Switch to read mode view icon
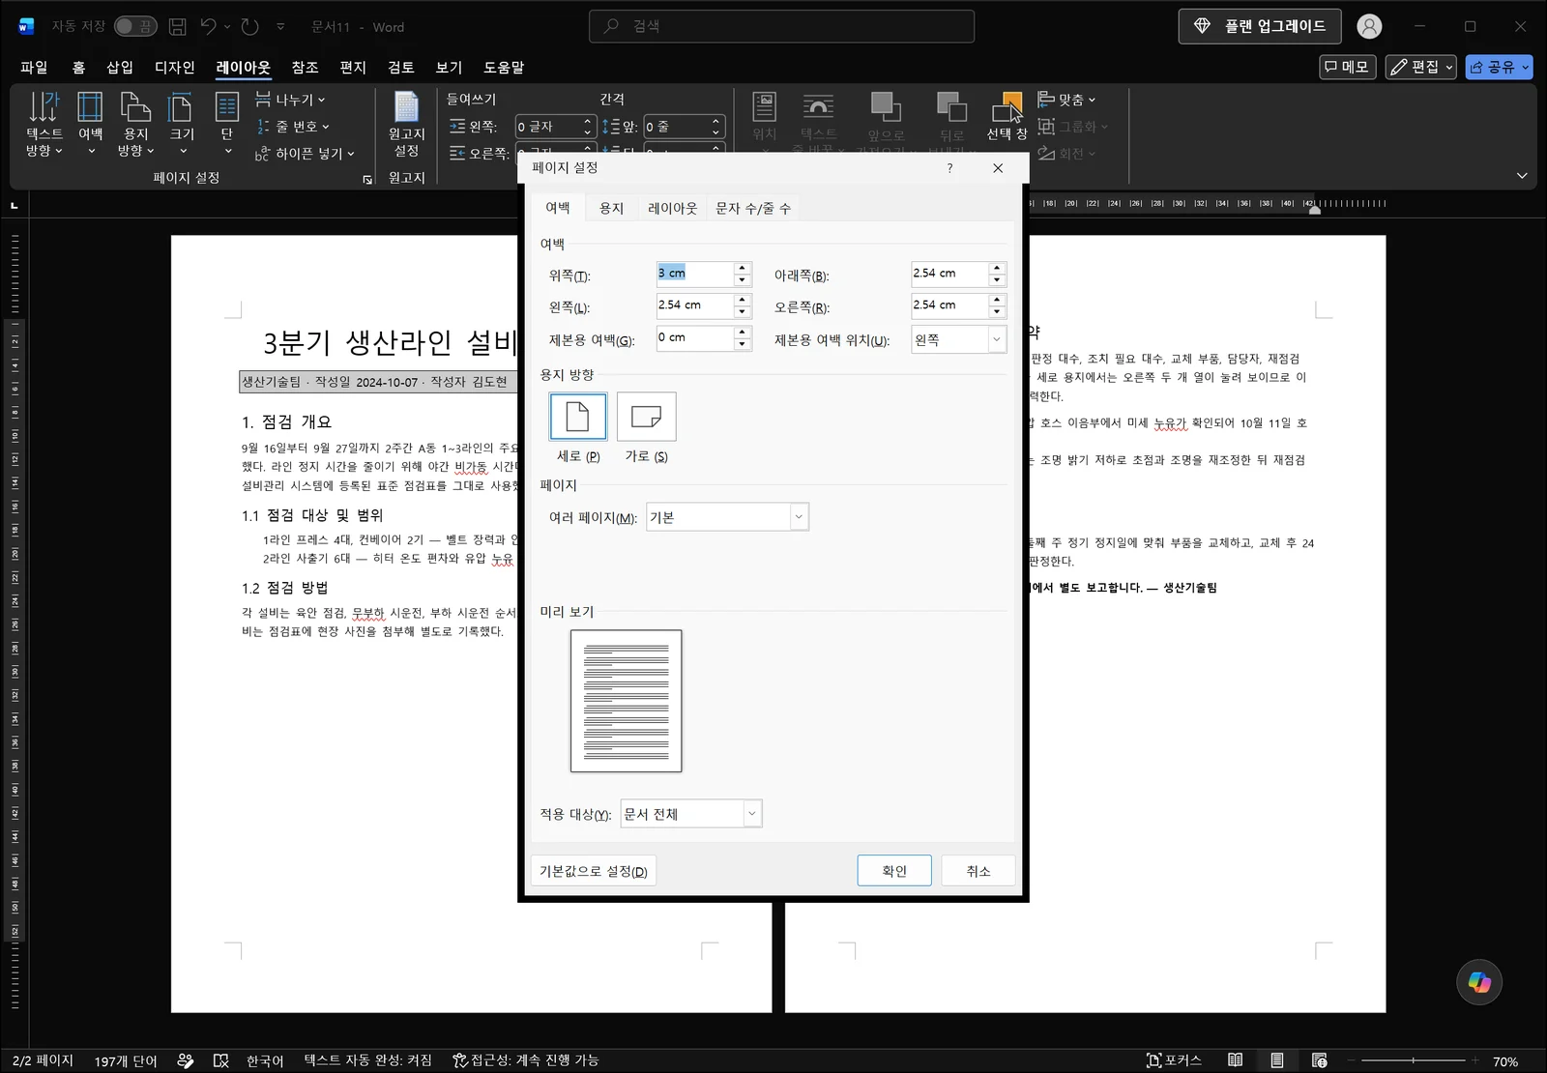This screenshot has width=1547, height=1073. [x=1235, y=1060]
